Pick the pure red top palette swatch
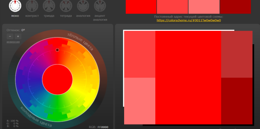This screenshot has width=260, height=129. tap(141, 7)
